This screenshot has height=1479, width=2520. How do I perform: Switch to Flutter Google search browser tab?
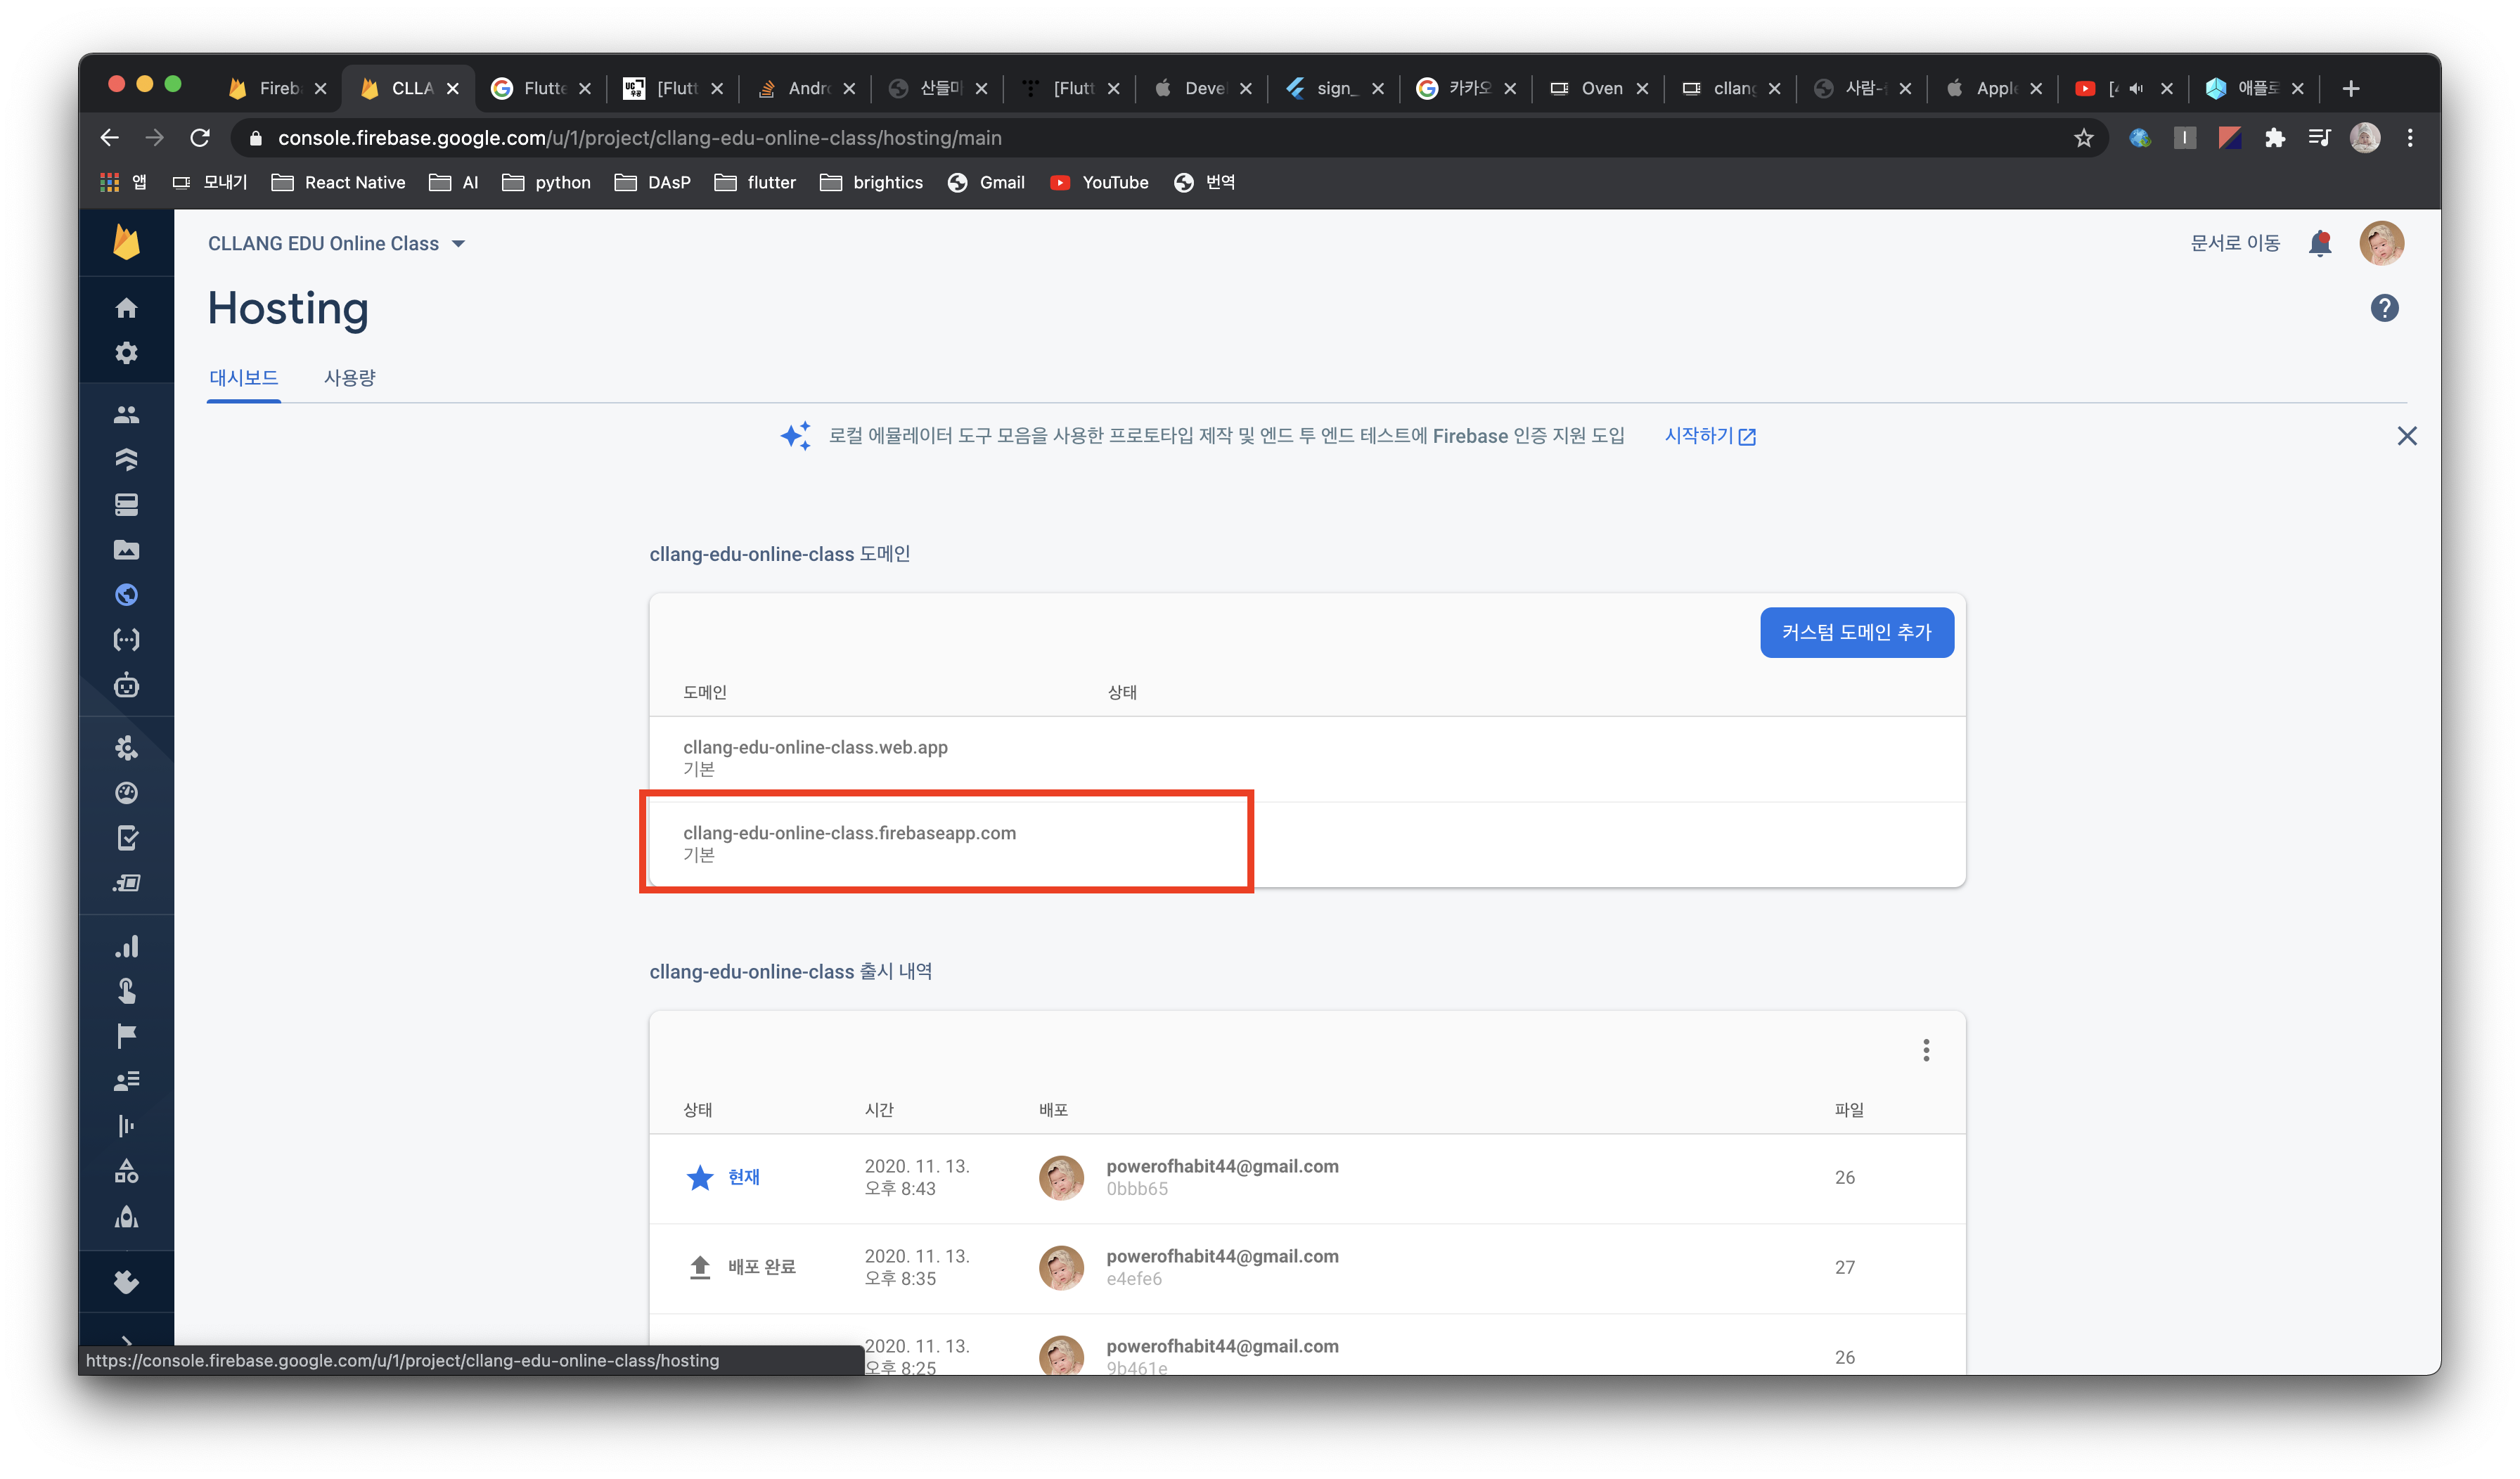540,88
